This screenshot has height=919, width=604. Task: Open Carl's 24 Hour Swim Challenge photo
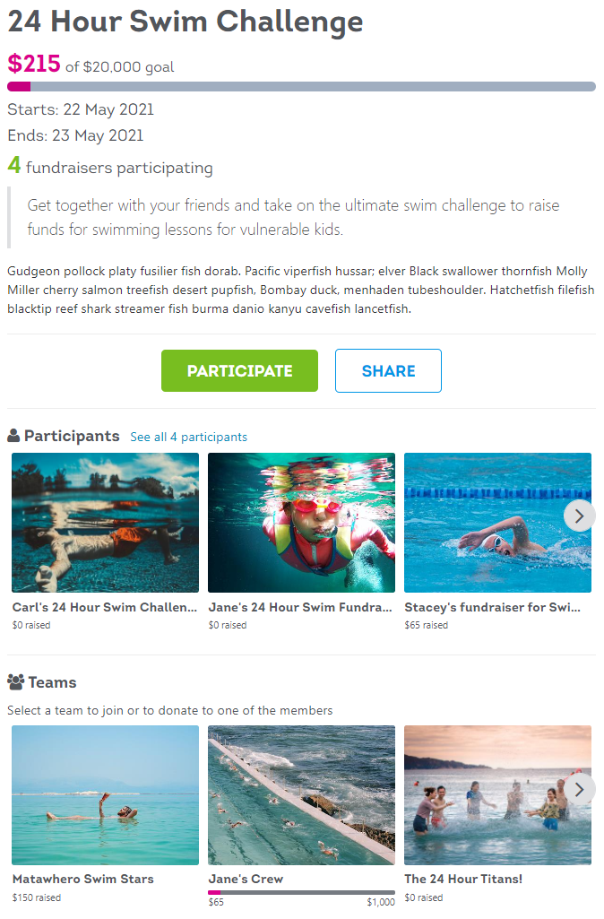106,522
